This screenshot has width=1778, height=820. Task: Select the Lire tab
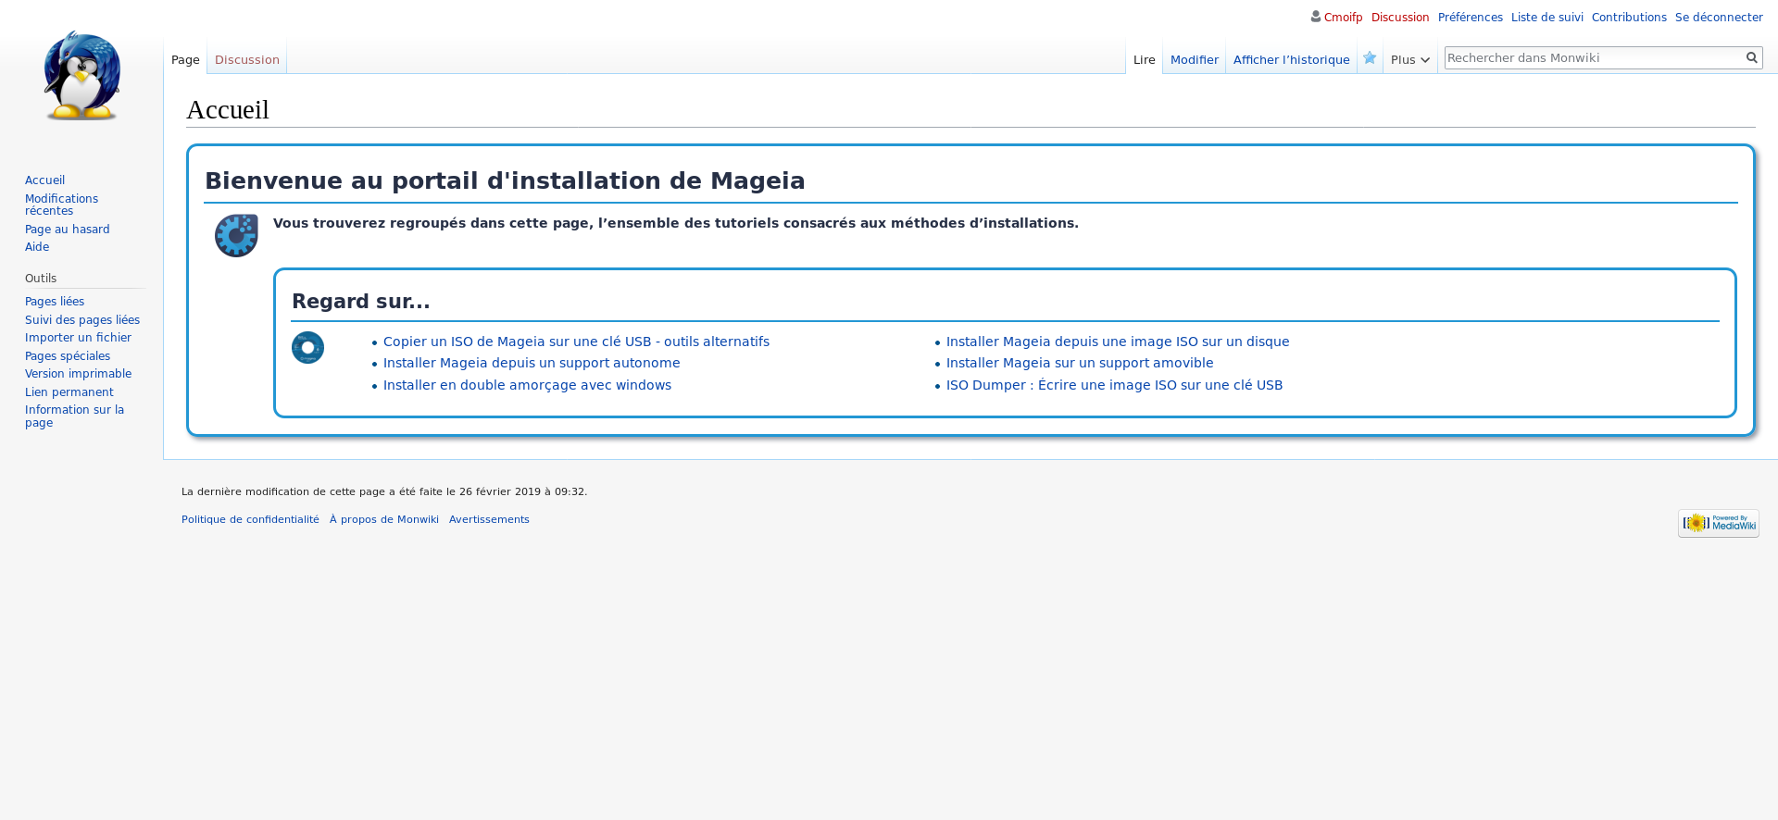[x=1144, y=59]
